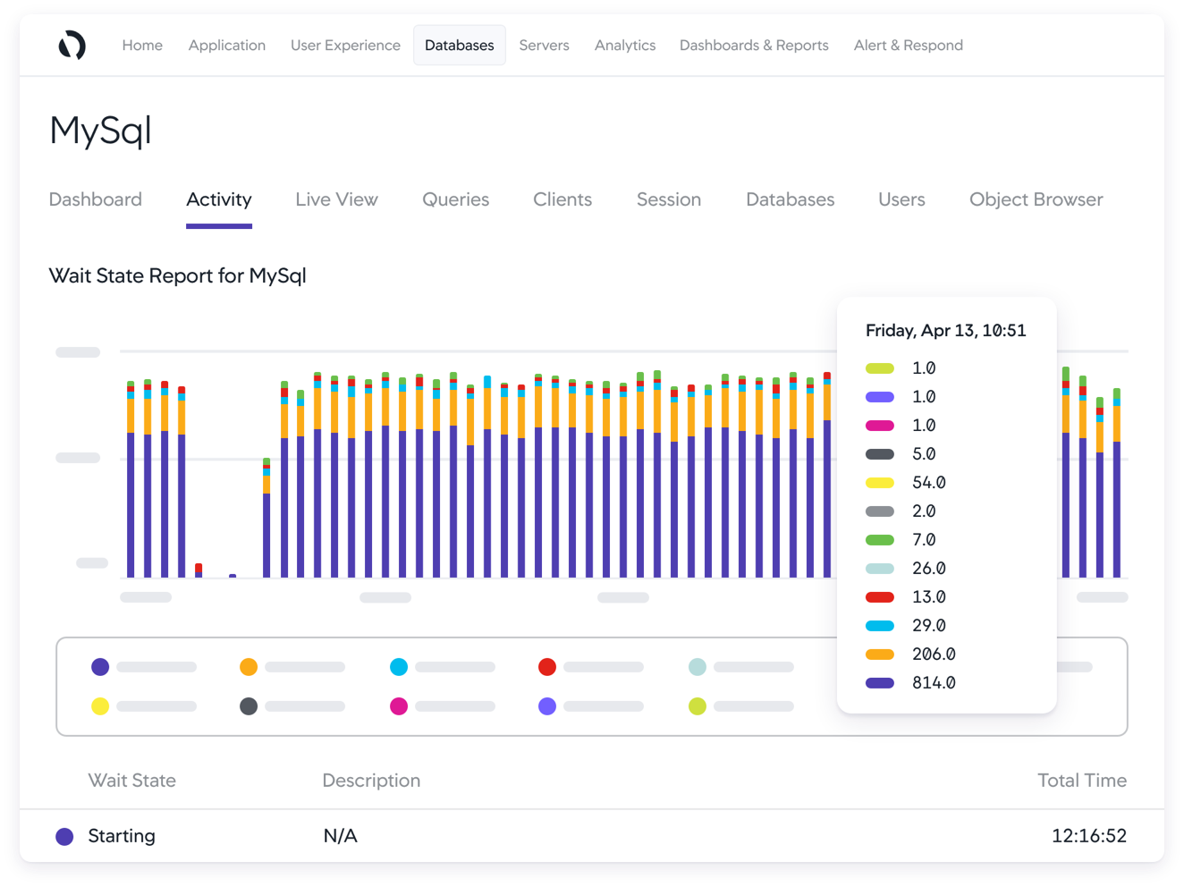
Task: Open the Application menu item
Action: [x=227, y=46]
